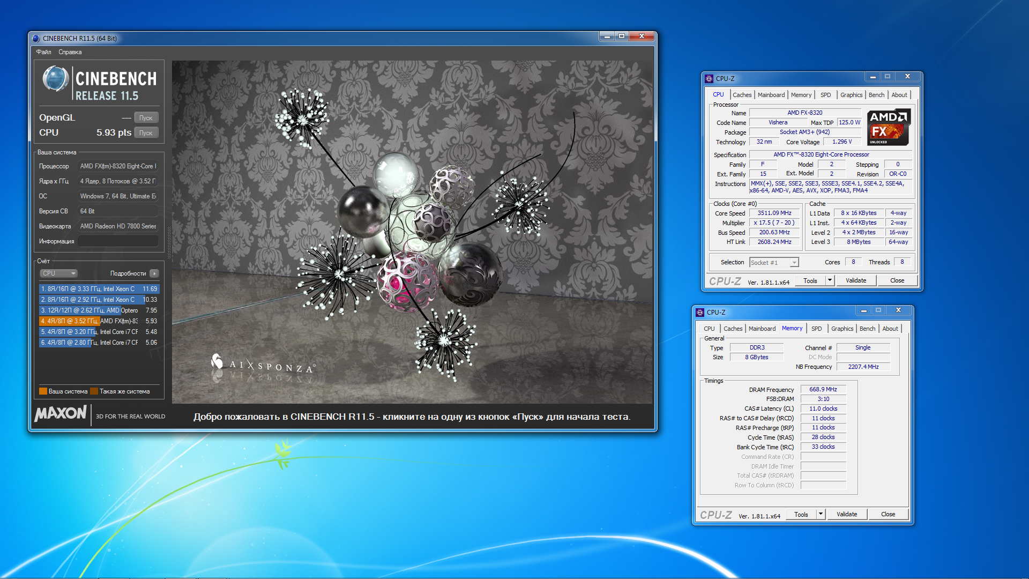Switch to Mainboard tab in lower CPU-Z

coord(762,329)
